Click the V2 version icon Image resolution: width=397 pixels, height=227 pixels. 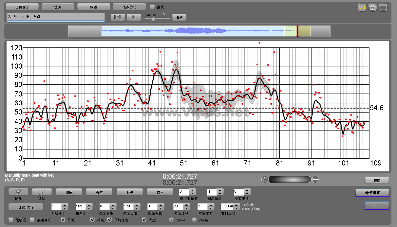point(362,8)
